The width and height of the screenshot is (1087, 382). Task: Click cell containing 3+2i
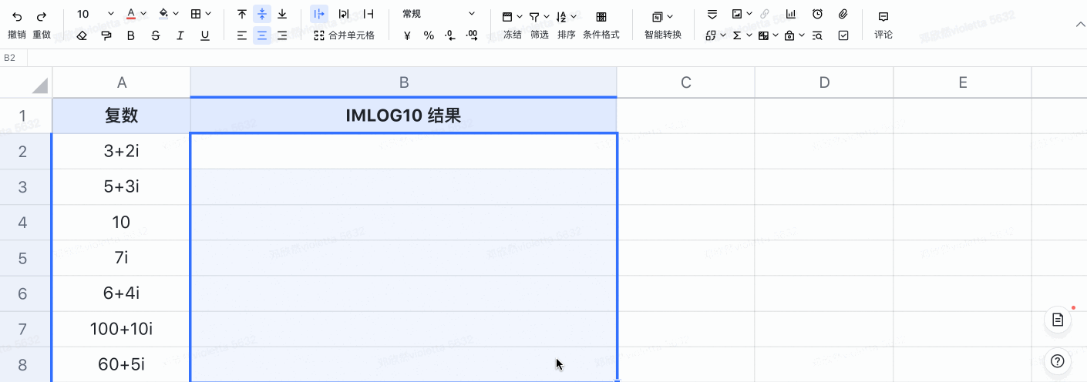(x=122, y=152)
